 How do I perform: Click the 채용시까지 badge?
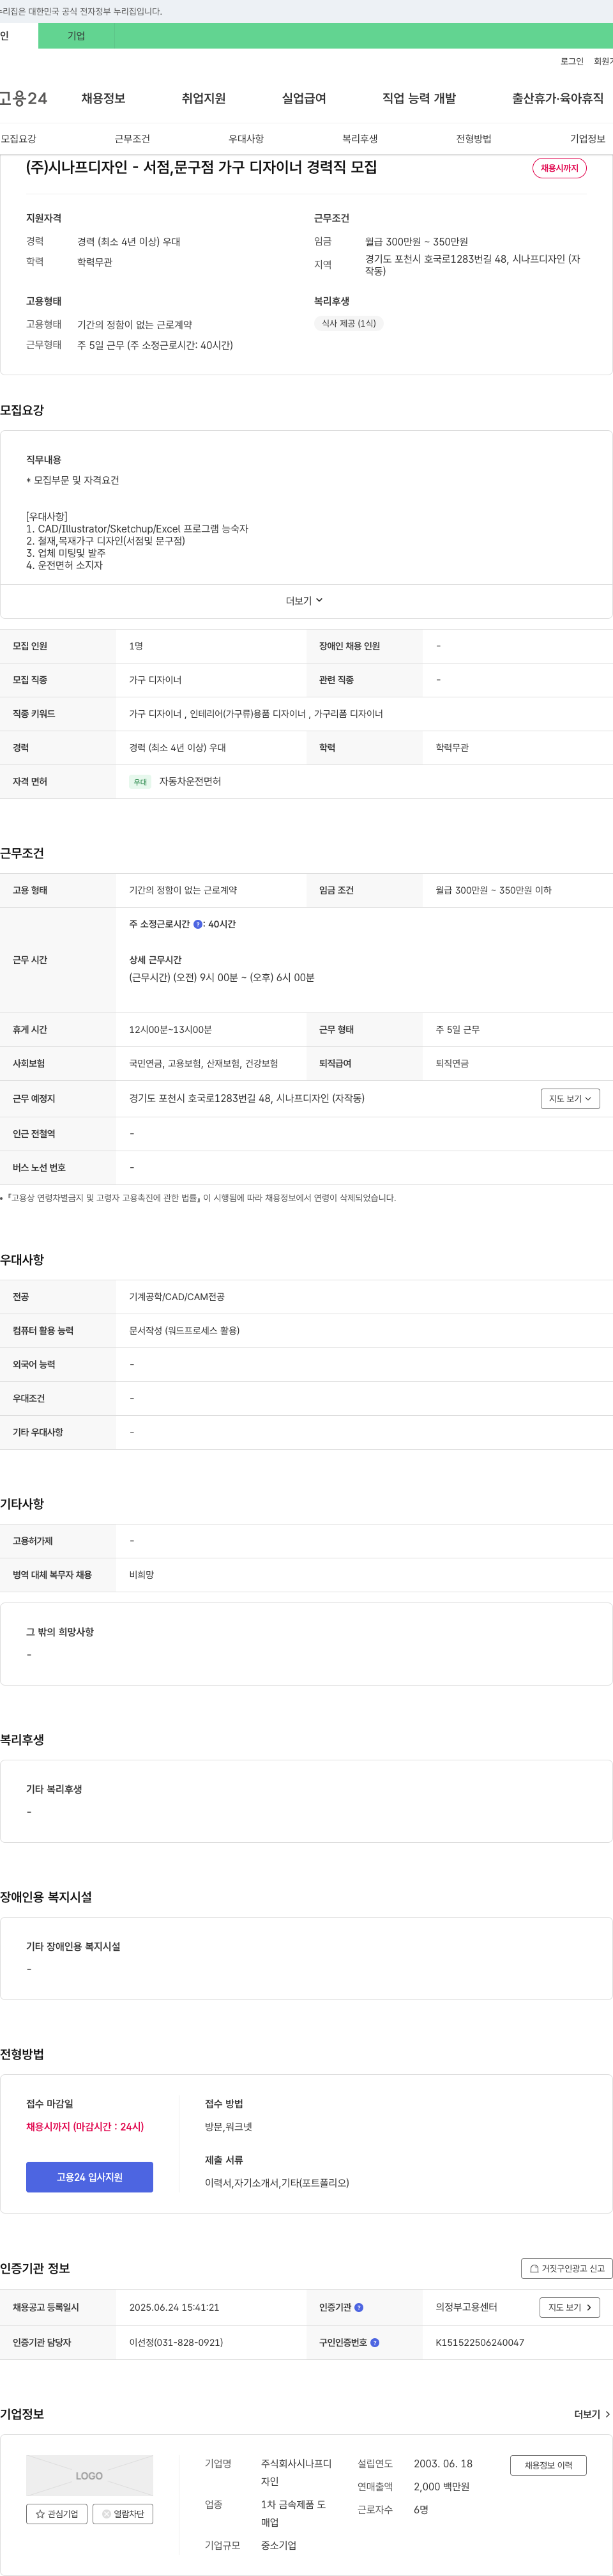tap(559, 168)
